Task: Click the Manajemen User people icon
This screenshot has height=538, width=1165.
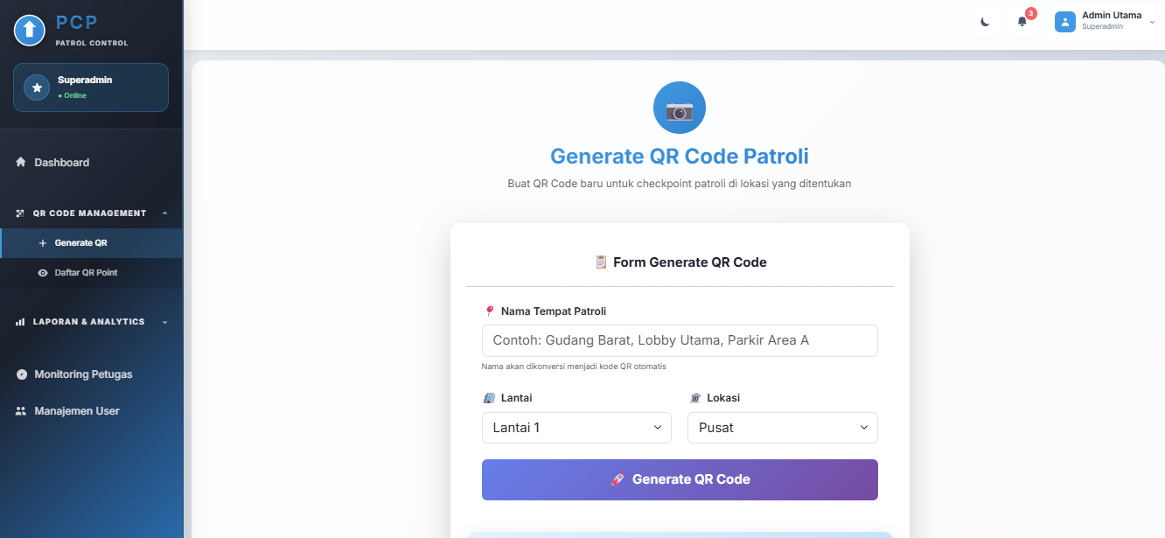Action: tap(21, 411)
